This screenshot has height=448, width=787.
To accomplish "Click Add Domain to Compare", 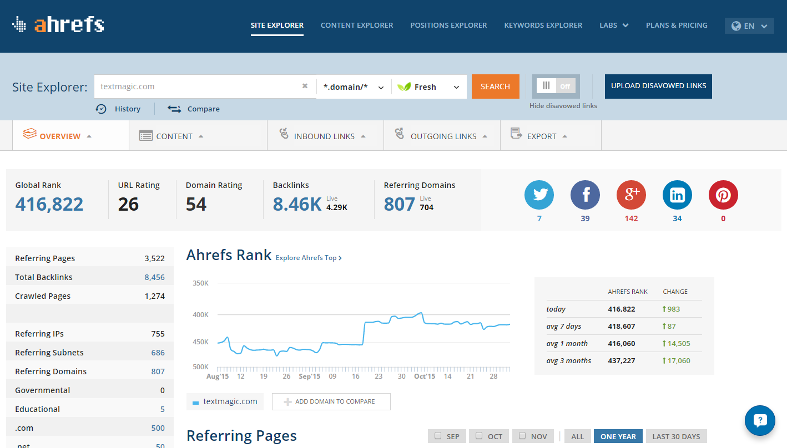I will pos(331,401).
